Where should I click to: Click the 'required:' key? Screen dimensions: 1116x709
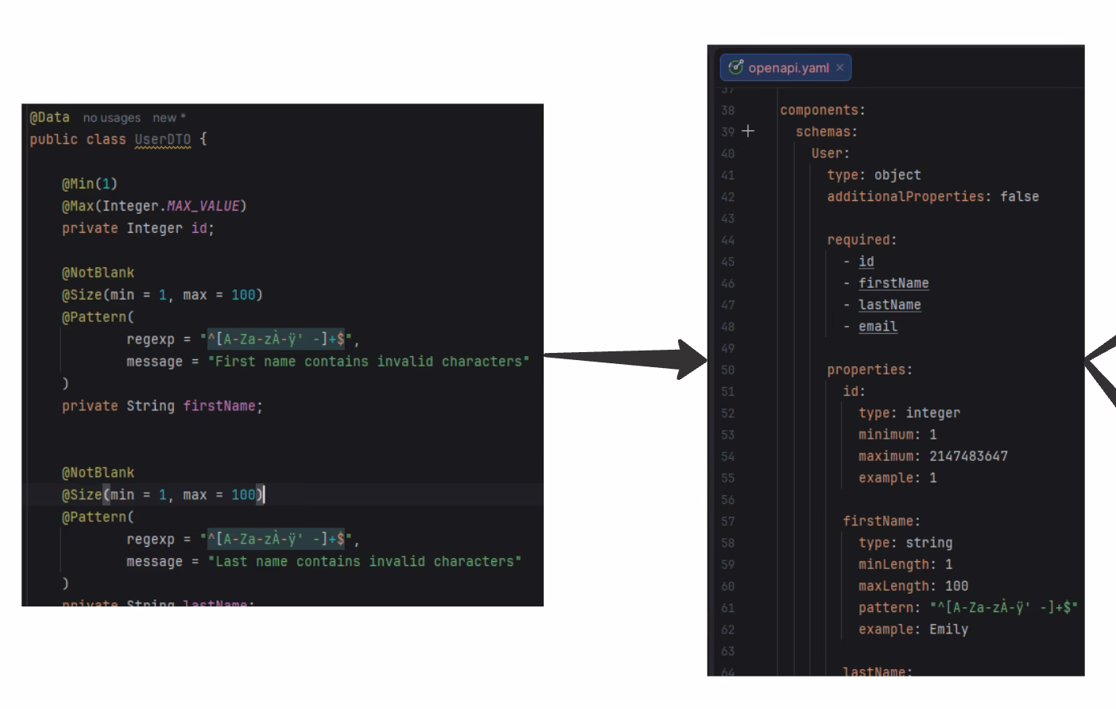pos(862,240)
